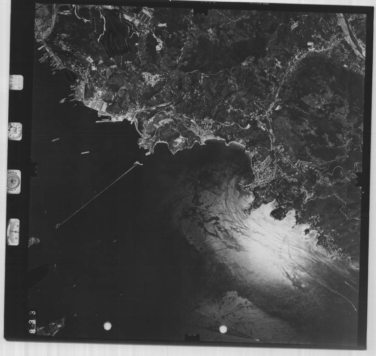This screenshot has height=356, width=376.
Task: Click the top-edge fiducial notch
Action: 201,10
